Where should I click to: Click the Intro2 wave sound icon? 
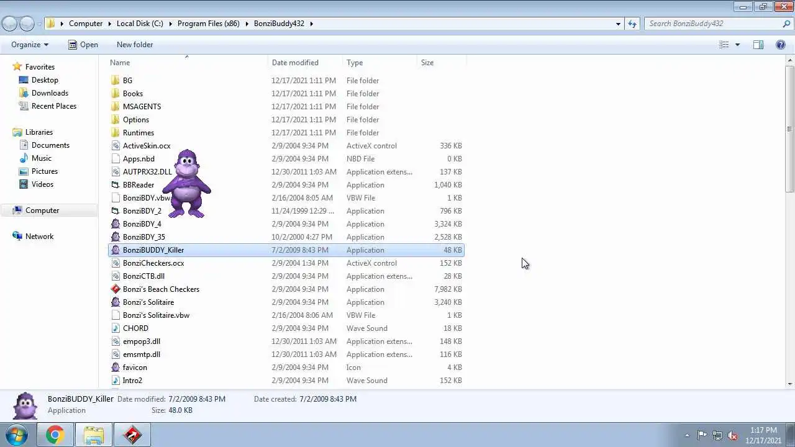point(115,380)
